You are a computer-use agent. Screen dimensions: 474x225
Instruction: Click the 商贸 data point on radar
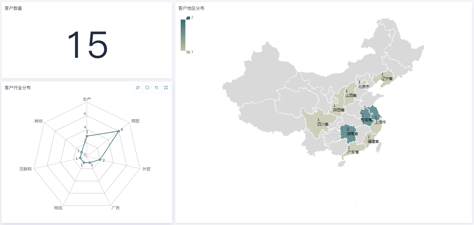click(x=118, y=131)
